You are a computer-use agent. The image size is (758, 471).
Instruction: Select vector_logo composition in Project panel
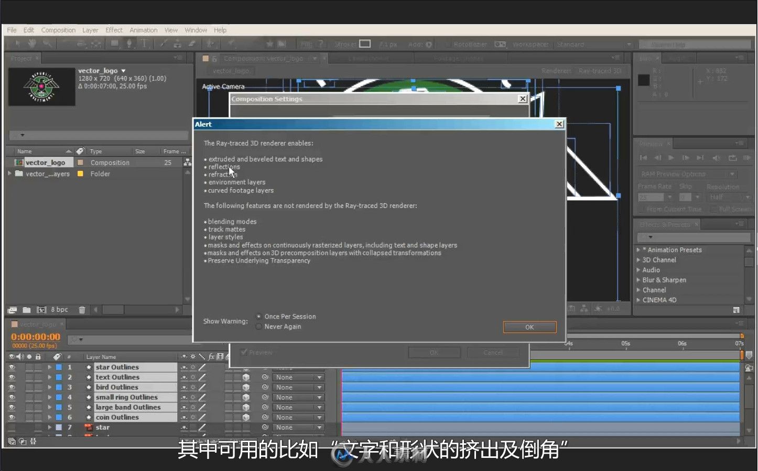[45, 162]
